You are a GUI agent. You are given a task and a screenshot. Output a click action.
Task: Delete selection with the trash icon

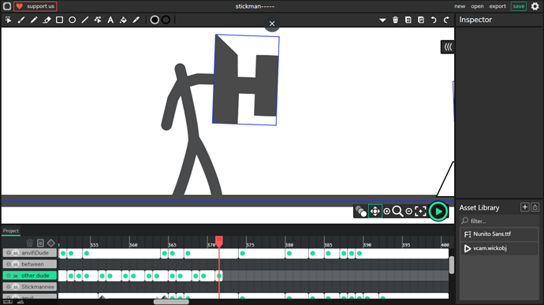pos(395,20)
